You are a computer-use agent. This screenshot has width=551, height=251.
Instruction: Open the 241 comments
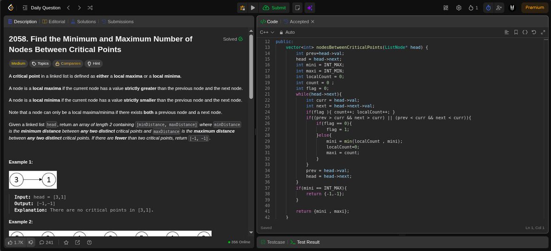coord(46,242)
